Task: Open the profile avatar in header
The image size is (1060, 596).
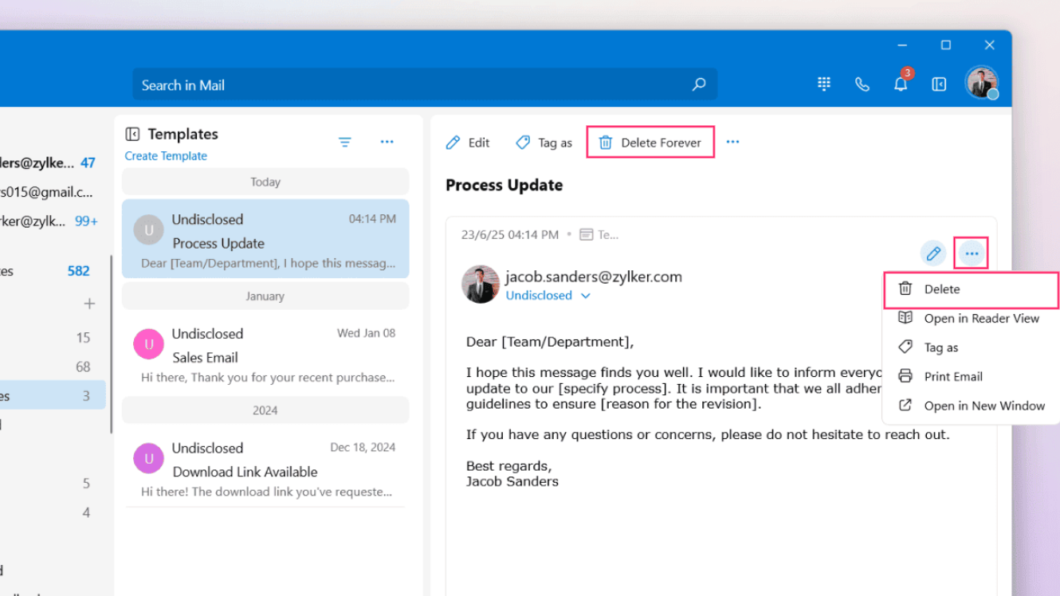Action: [982, 83]
